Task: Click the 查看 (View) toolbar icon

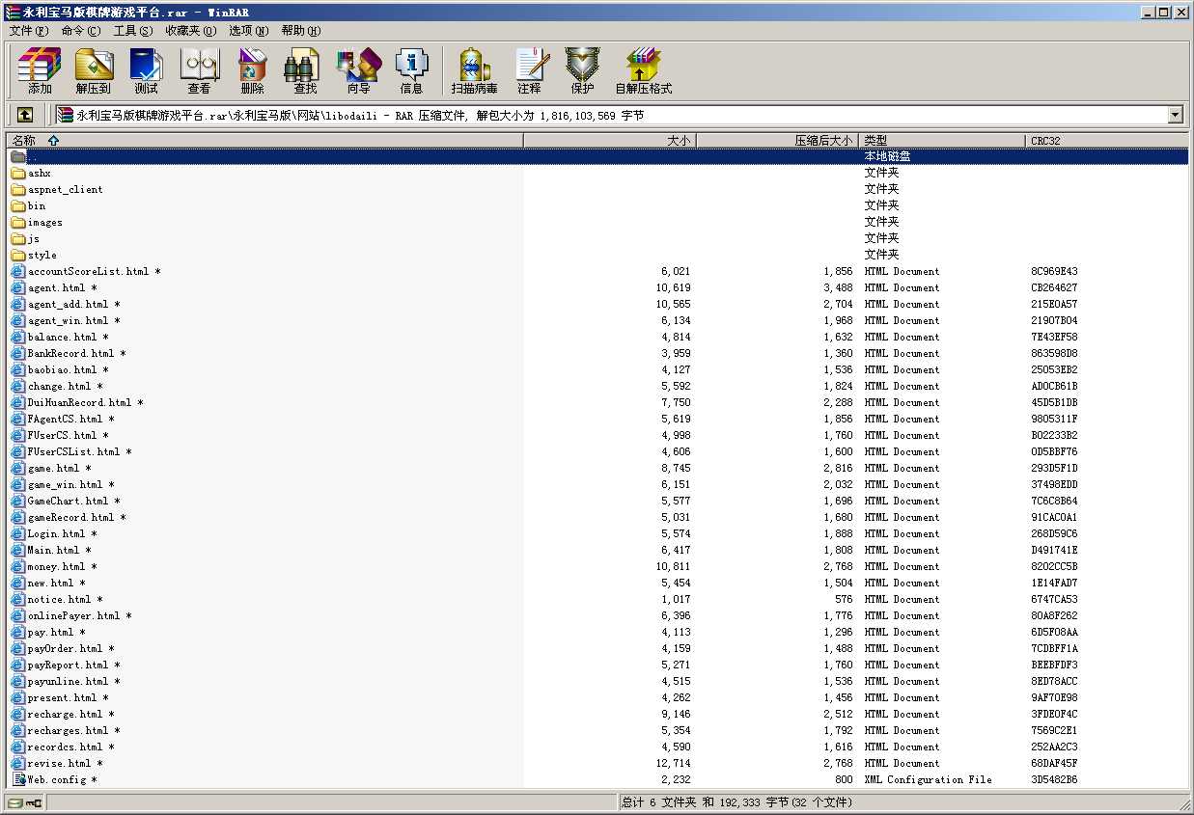Action: [x=199, y=70]
